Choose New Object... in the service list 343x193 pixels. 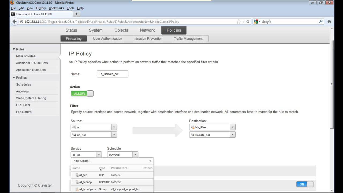(x=82, y=161)
